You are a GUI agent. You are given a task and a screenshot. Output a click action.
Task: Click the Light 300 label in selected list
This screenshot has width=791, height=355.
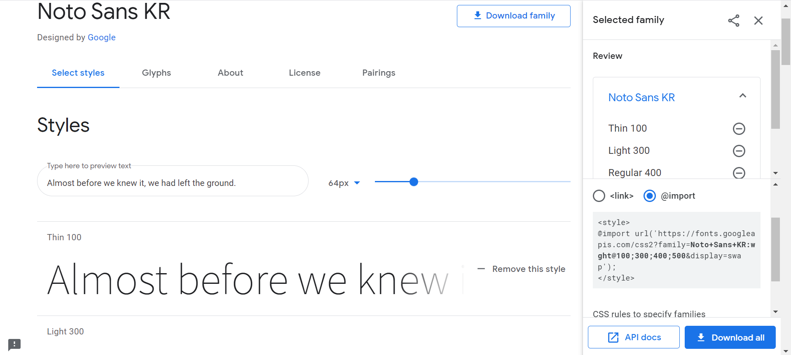(x=629, y=151)
